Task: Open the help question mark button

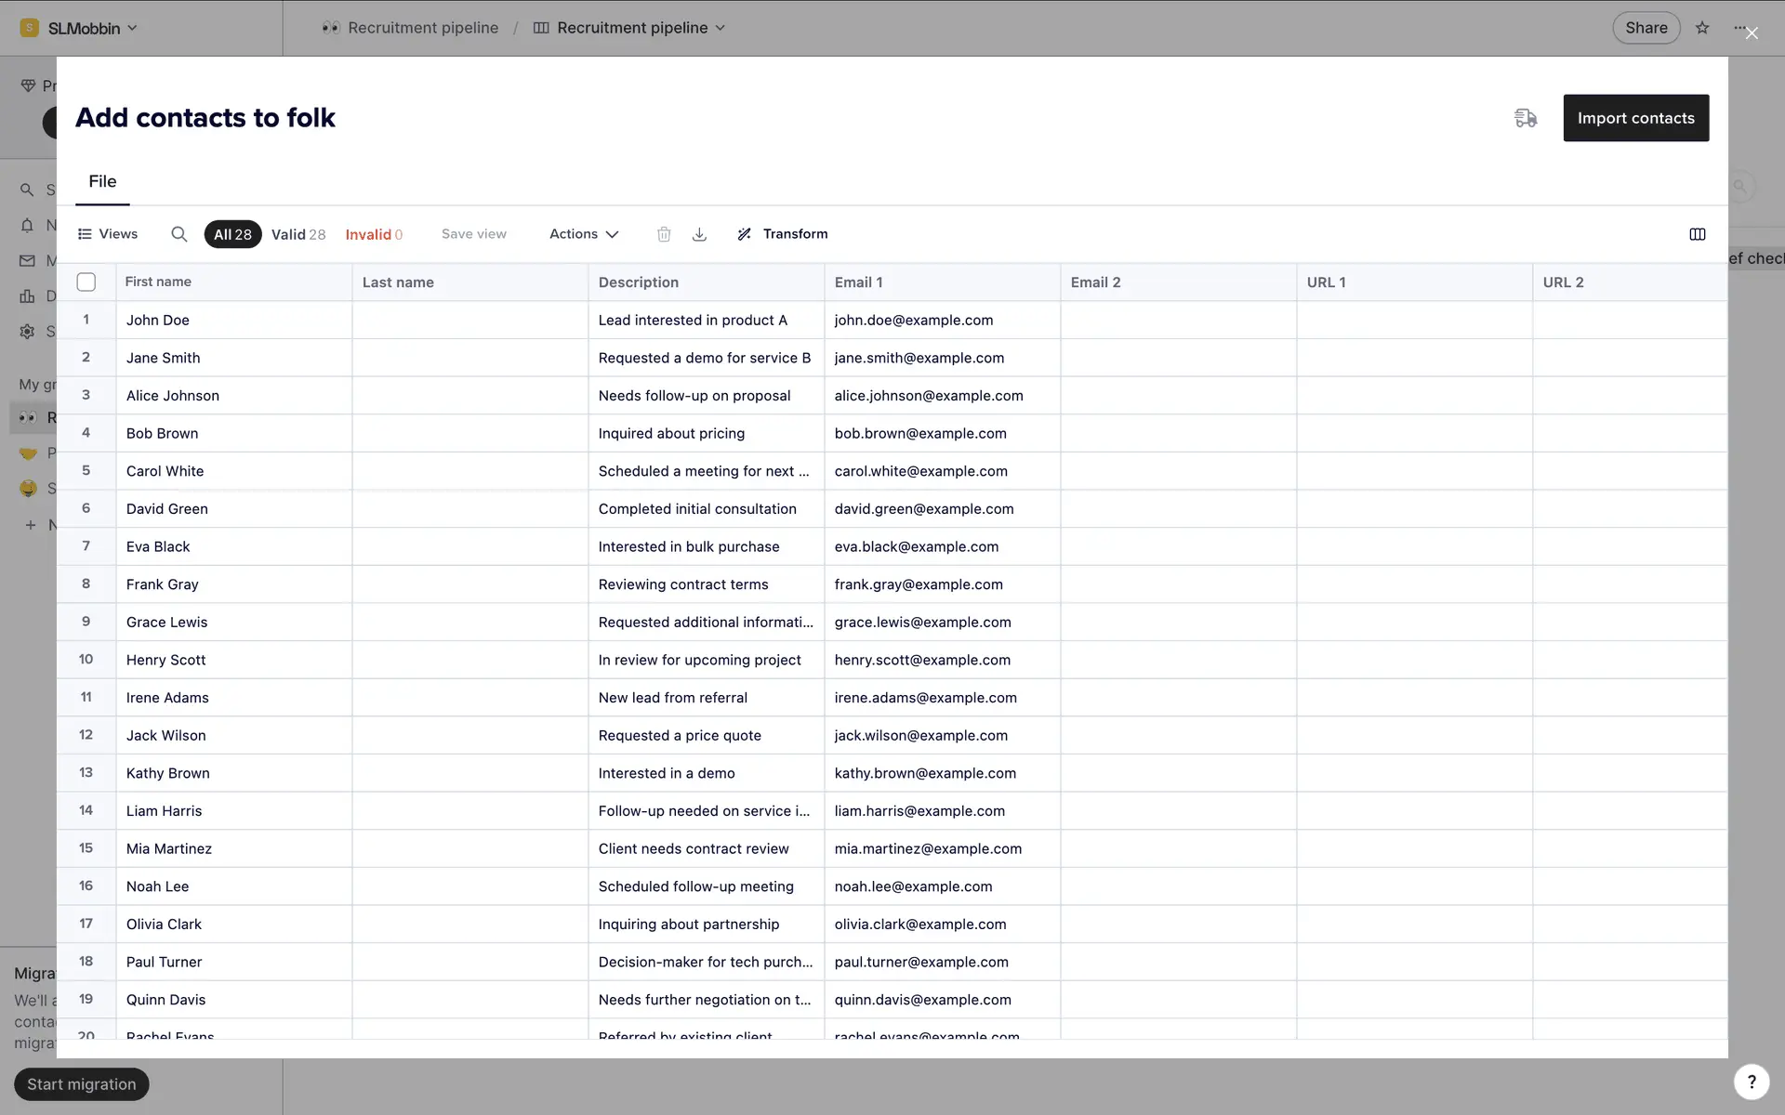Action: coord(1751,1082)
